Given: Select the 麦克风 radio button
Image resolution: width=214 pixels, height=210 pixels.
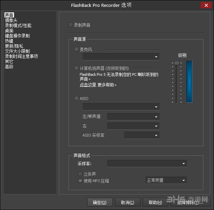Looking at the screenshot, I should (76, 49).
